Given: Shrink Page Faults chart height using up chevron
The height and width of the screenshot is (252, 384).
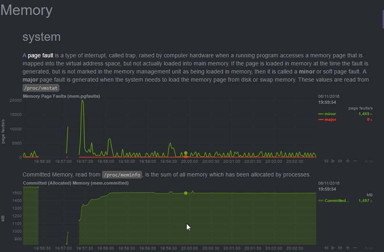Looking at the screenshot, I should click(x=366, y=161).
